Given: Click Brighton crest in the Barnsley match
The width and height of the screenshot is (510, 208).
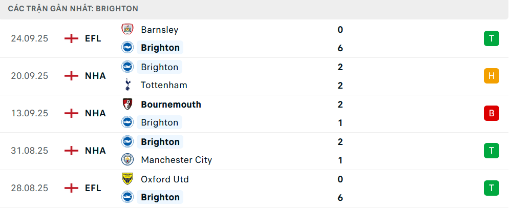Looking at the screenshot, I should click(127, 48).
